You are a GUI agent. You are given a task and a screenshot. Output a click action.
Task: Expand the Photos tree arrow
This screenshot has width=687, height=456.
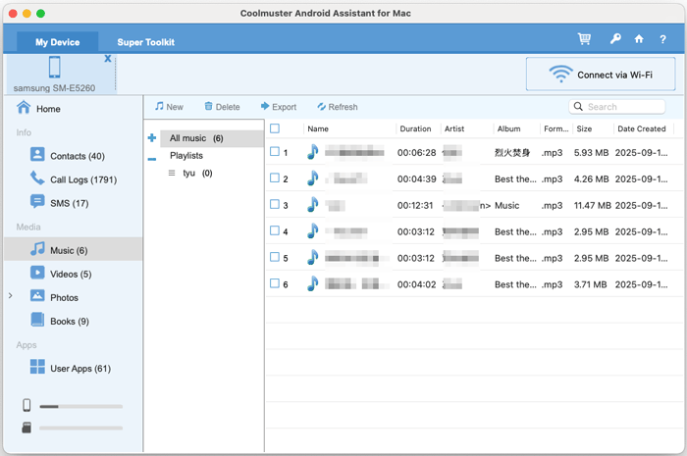coord(11,296)
